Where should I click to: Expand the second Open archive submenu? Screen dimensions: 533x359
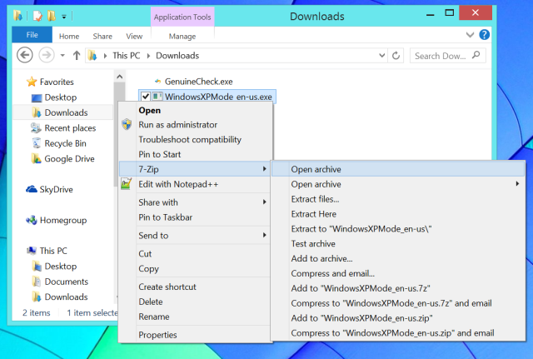tap(518, 184)
